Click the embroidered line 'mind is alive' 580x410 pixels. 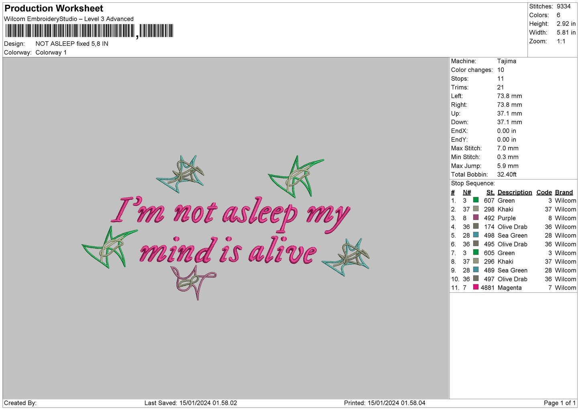click(x=228, y=250)
